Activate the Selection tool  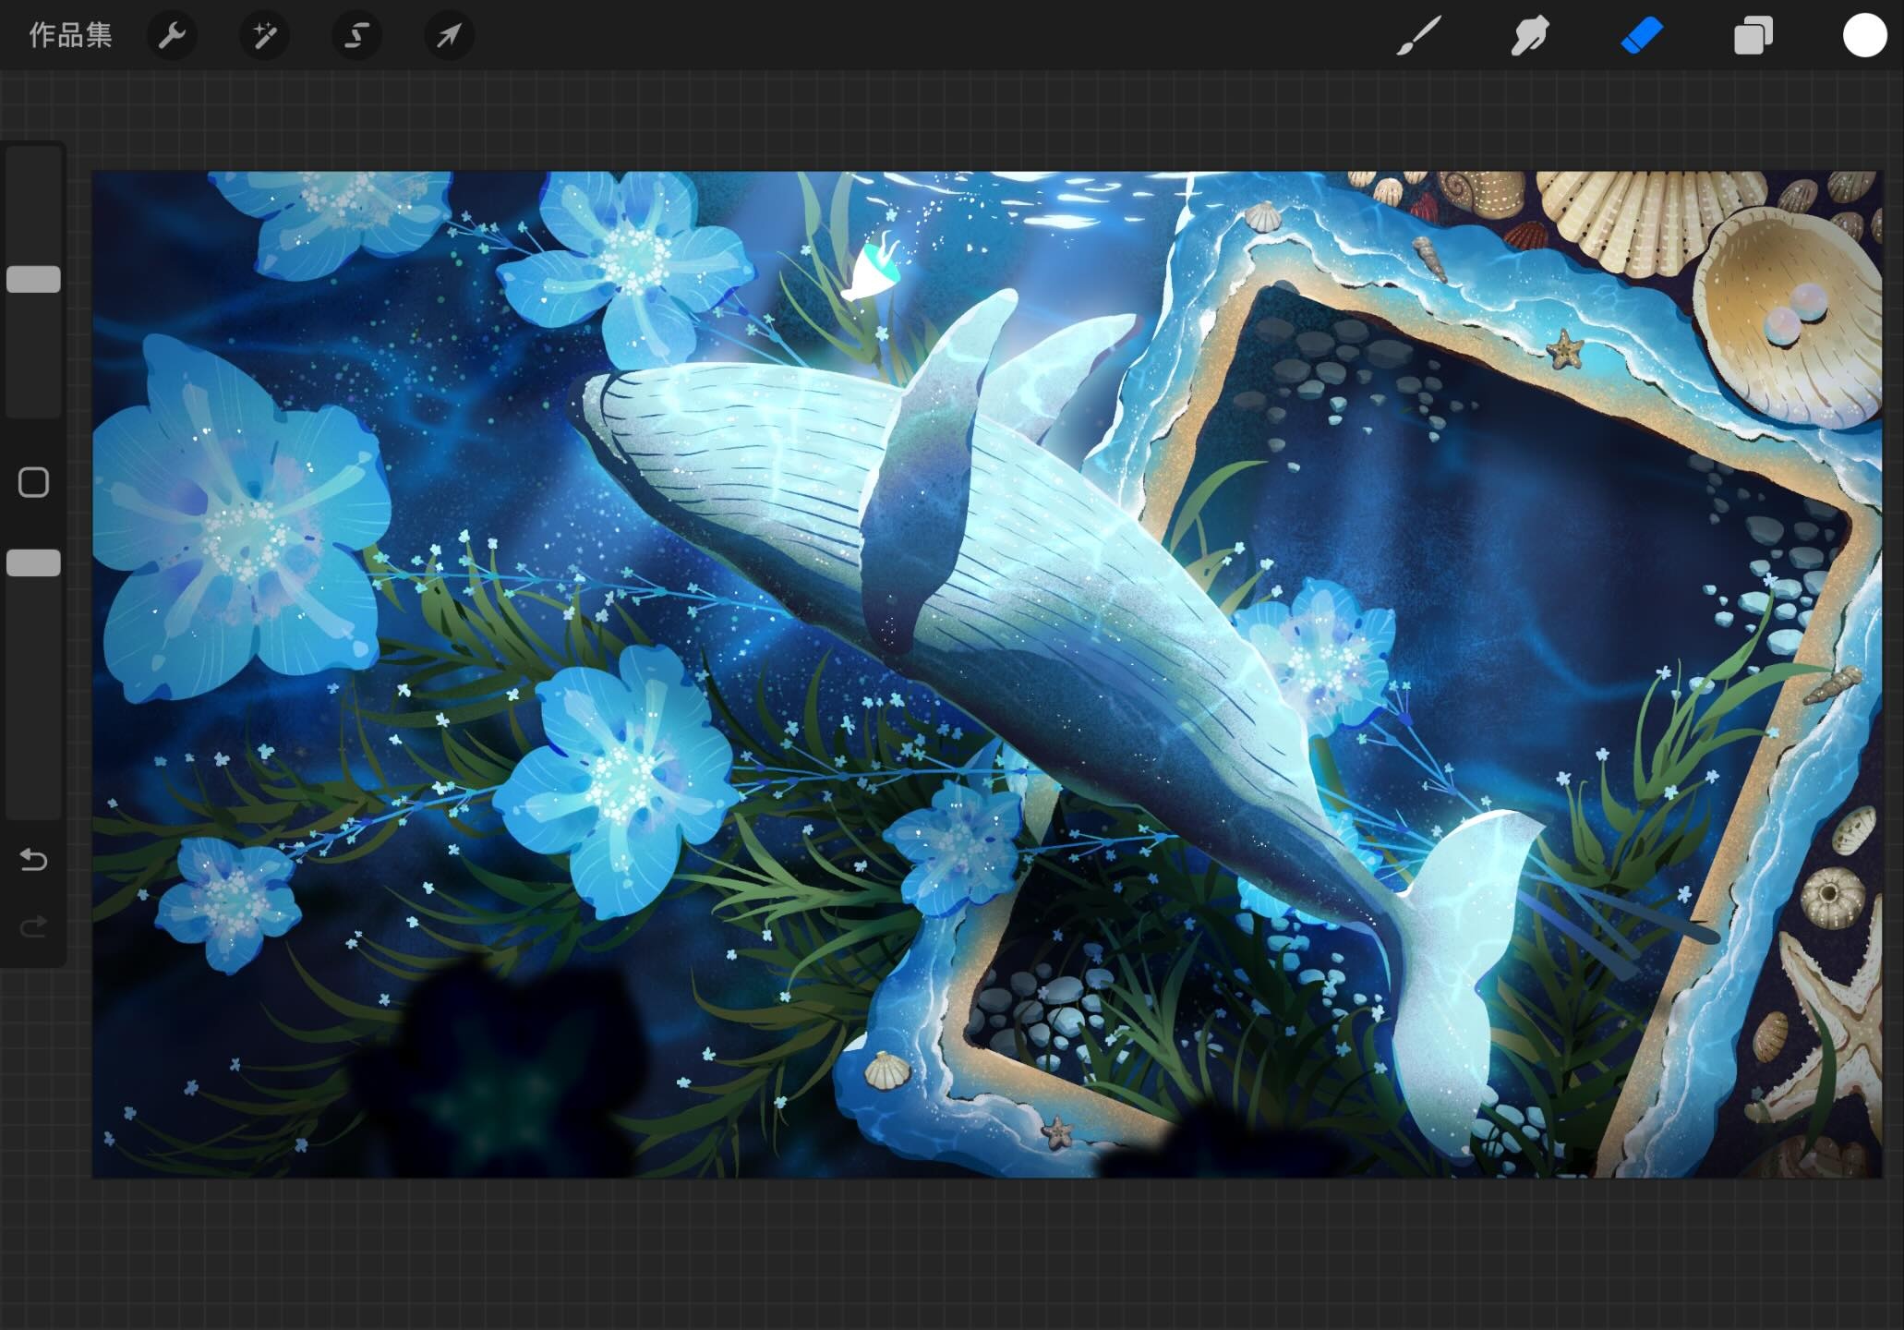point(356,36)
